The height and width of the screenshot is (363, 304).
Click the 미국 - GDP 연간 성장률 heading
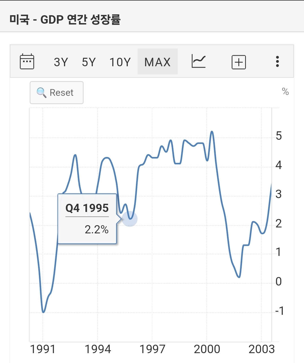tap(65, 19)
